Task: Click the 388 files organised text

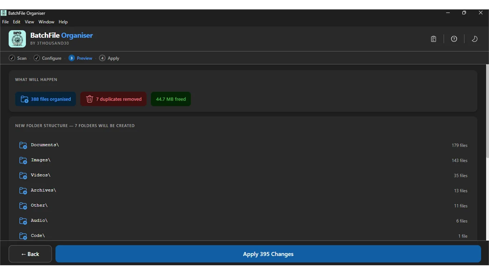Action: coord(51,99)
